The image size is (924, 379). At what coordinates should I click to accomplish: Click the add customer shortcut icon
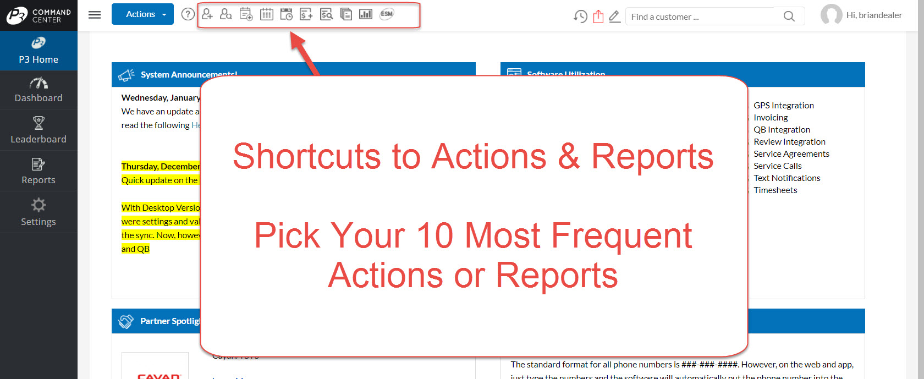click(x=207, y=14)
